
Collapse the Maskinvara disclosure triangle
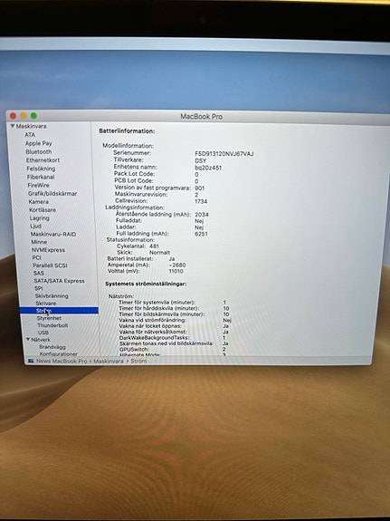tap(13, 126)
